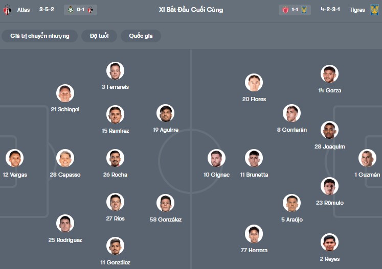This screenshot has width=382, height=269.
Task: Select Brunetta's player portrait
Action: click(x=254, y=158)
